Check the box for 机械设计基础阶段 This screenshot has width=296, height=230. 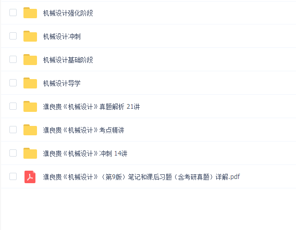coord(13,59)
